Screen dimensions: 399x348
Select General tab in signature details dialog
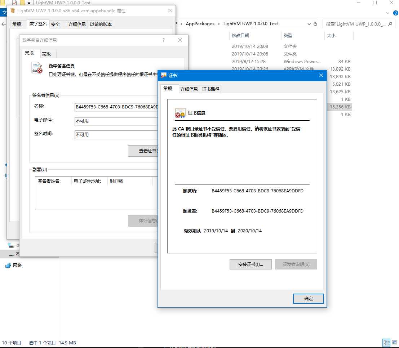(29, 53)
